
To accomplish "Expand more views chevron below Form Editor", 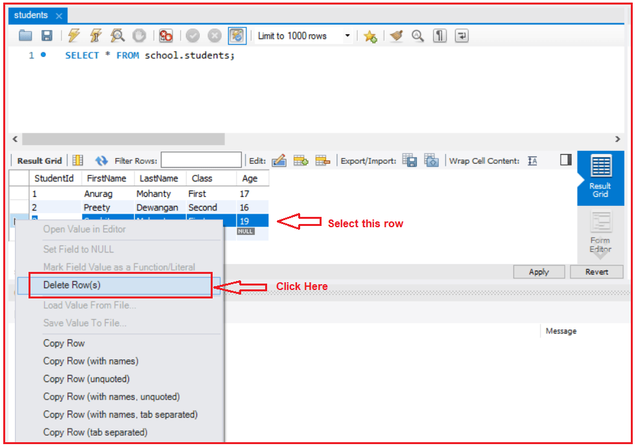I will click(x=600, y=254).
